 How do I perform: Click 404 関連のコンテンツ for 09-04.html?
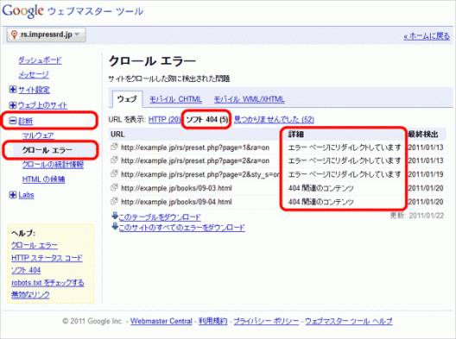320,202
